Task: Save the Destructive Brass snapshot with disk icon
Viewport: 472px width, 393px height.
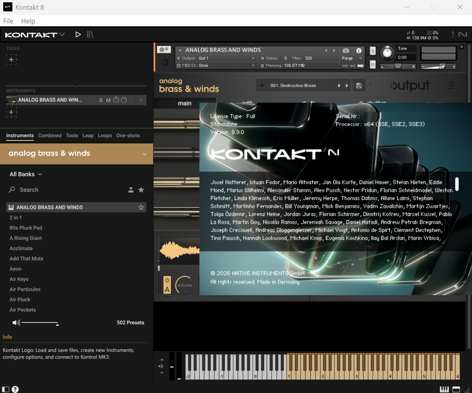Action: click(x=359, y=85)
